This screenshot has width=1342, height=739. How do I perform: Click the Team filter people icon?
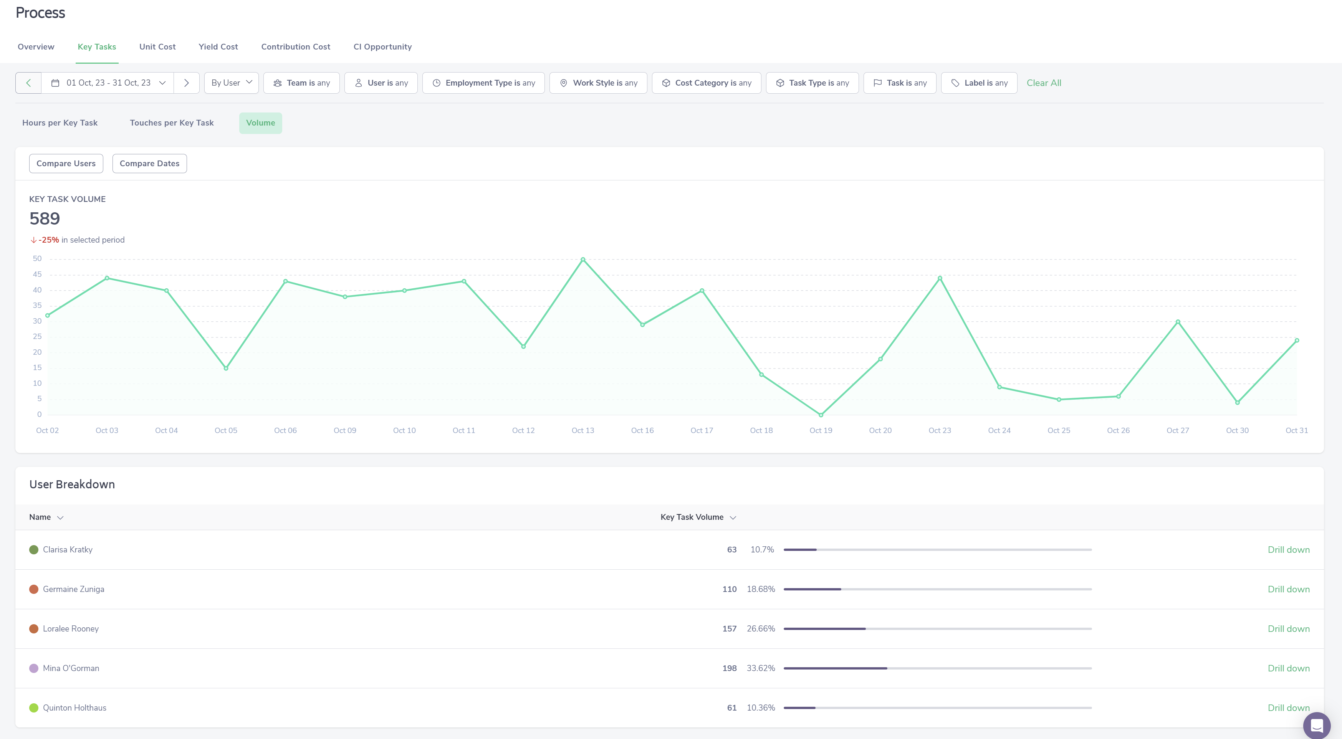tap(278, 83)
